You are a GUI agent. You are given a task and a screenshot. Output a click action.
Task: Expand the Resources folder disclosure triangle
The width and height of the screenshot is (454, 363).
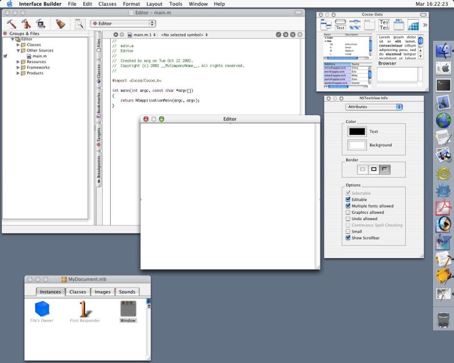[18, 62]
